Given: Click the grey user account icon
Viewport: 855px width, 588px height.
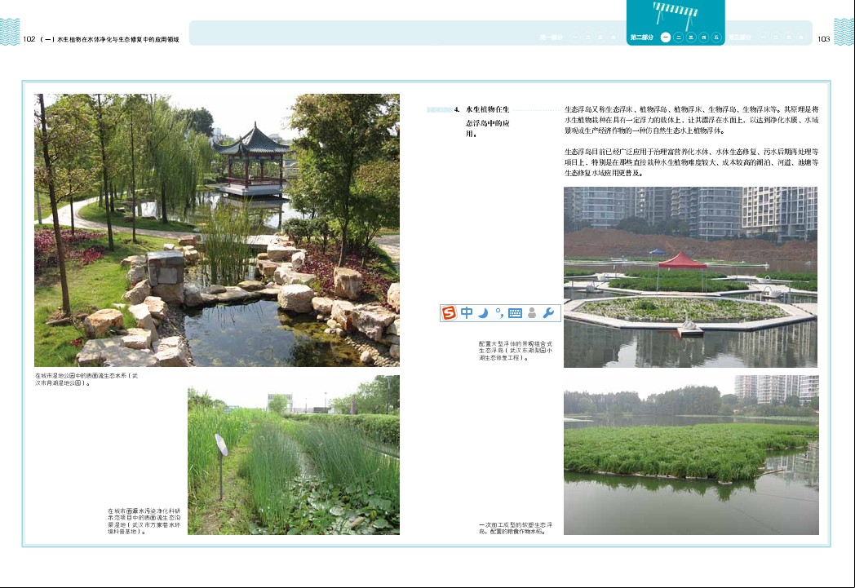Looking at the screenshot, I should point(532,312).
